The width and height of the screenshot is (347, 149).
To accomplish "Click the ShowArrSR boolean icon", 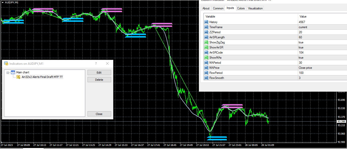I will coord(206,47).
